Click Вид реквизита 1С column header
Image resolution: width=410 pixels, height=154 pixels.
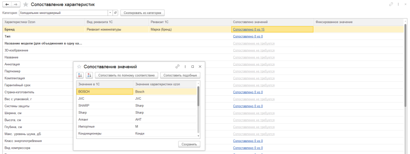(117, 22)
